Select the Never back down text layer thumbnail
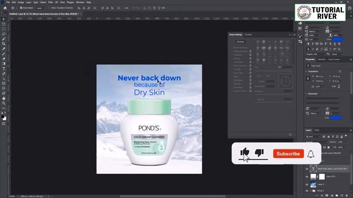The height and width of the screenshot is (198, 353). click(x=313, y=169)
